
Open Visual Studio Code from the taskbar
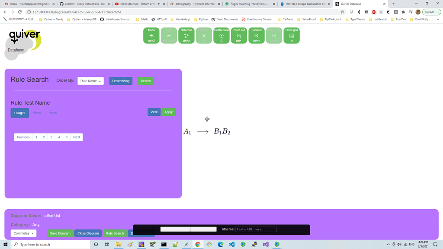[232, 244]
